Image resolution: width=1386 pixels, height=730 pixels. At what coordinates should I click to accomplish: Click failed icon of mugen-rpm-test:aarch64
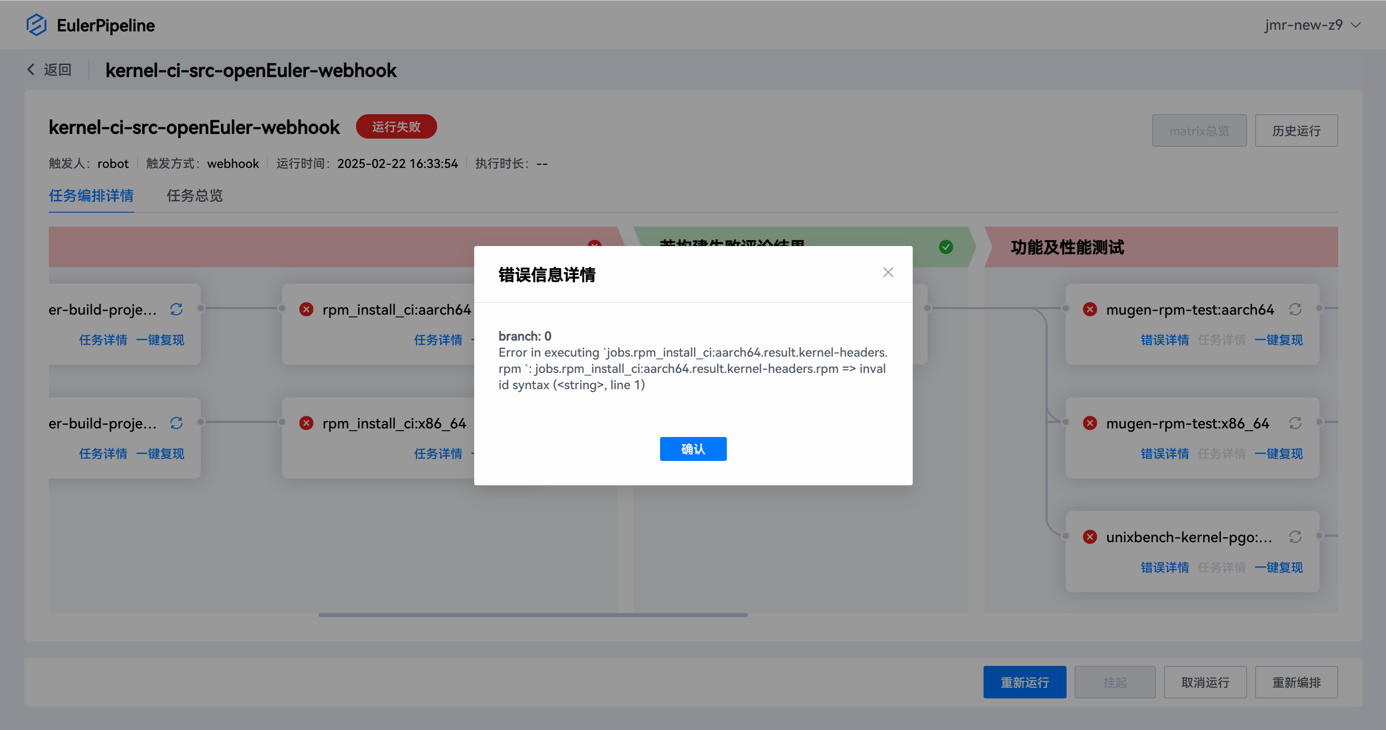pos(1090,310)
